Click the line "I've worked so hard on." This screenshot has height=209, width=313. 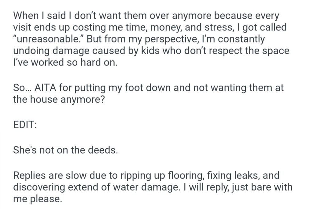tap(65, 62)
